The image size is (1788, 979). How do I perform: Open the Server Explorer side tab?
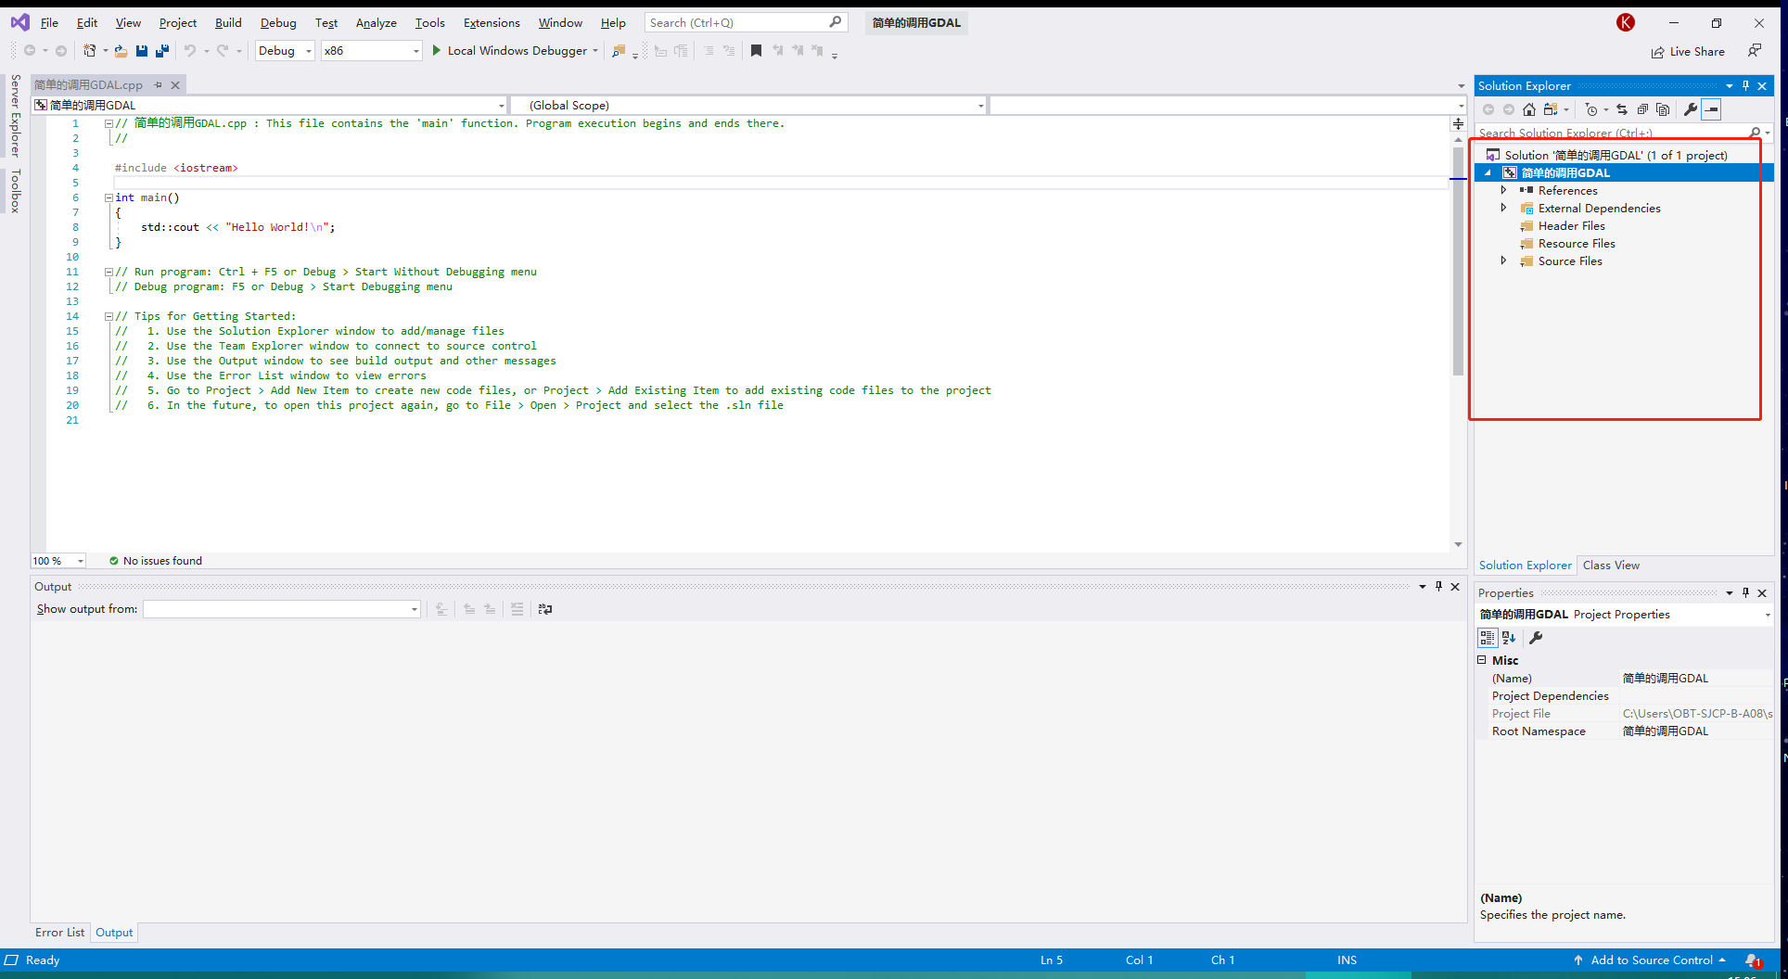click(16, 115)
